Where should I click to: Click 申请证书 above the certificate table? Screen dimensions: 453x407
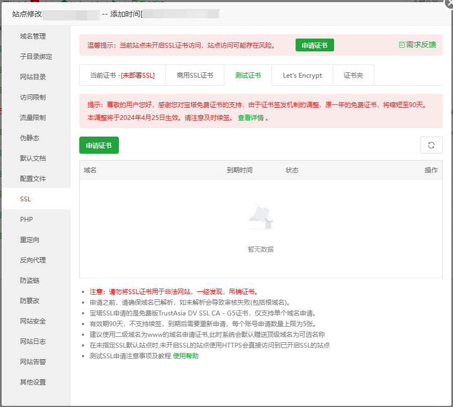pos(99,145)
